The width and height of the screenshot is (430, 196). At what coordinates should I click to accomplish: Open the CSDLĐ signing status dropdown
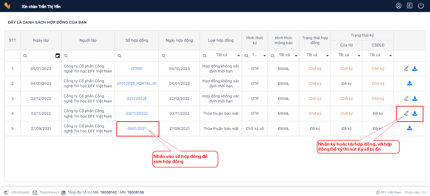coord(390,56)
